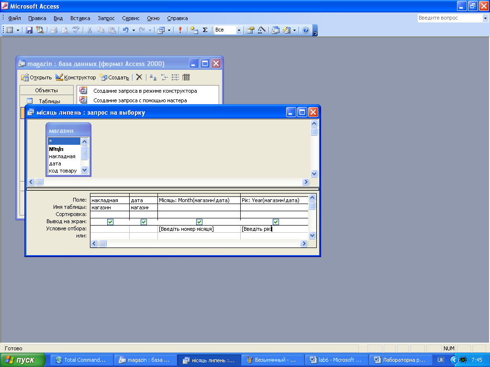The height and width of the screenshot is (367, 490).
Task: Click the 'Введите вопрос' help input box
Action: click(450, 18)
